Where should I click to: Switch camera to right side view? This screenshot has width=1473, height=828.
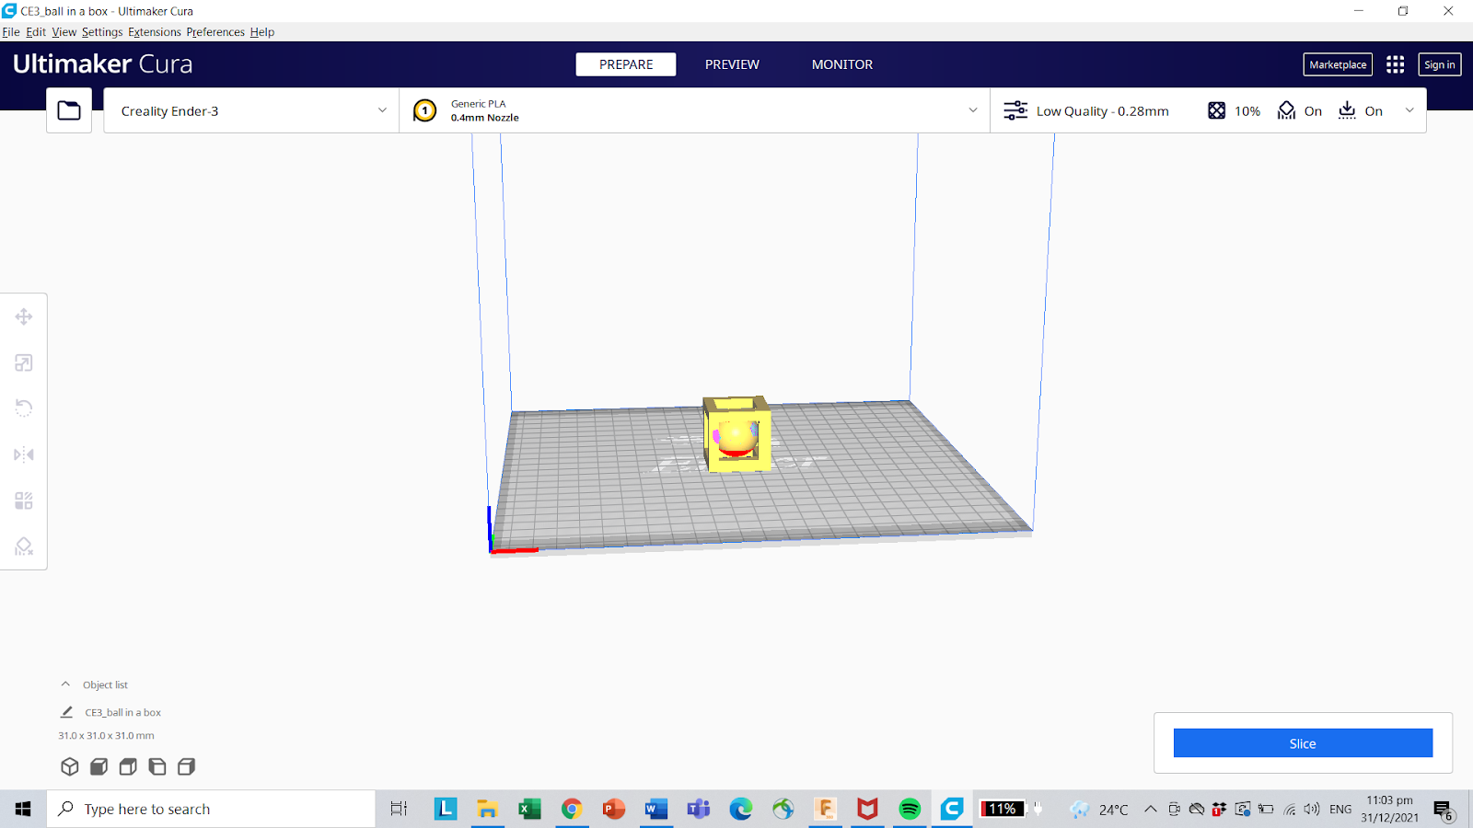(x=187, y=766)
